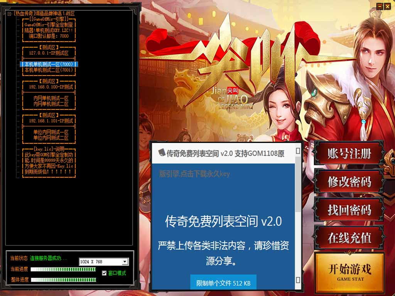
Task: Open the 1024 X 768 resolution dropdown
Action: click(104, 262)
